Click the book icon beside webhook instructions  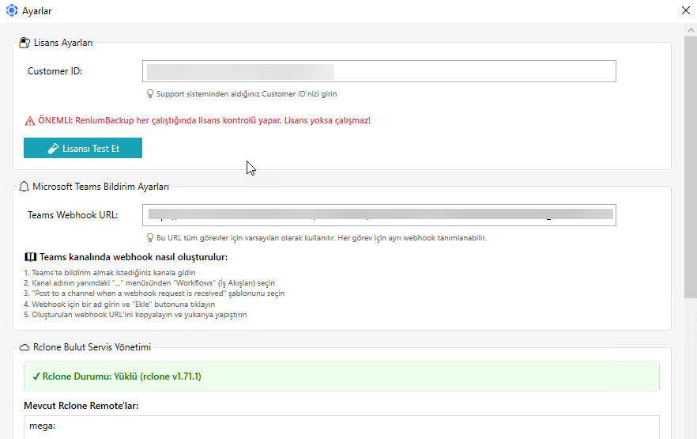point(30,257)
